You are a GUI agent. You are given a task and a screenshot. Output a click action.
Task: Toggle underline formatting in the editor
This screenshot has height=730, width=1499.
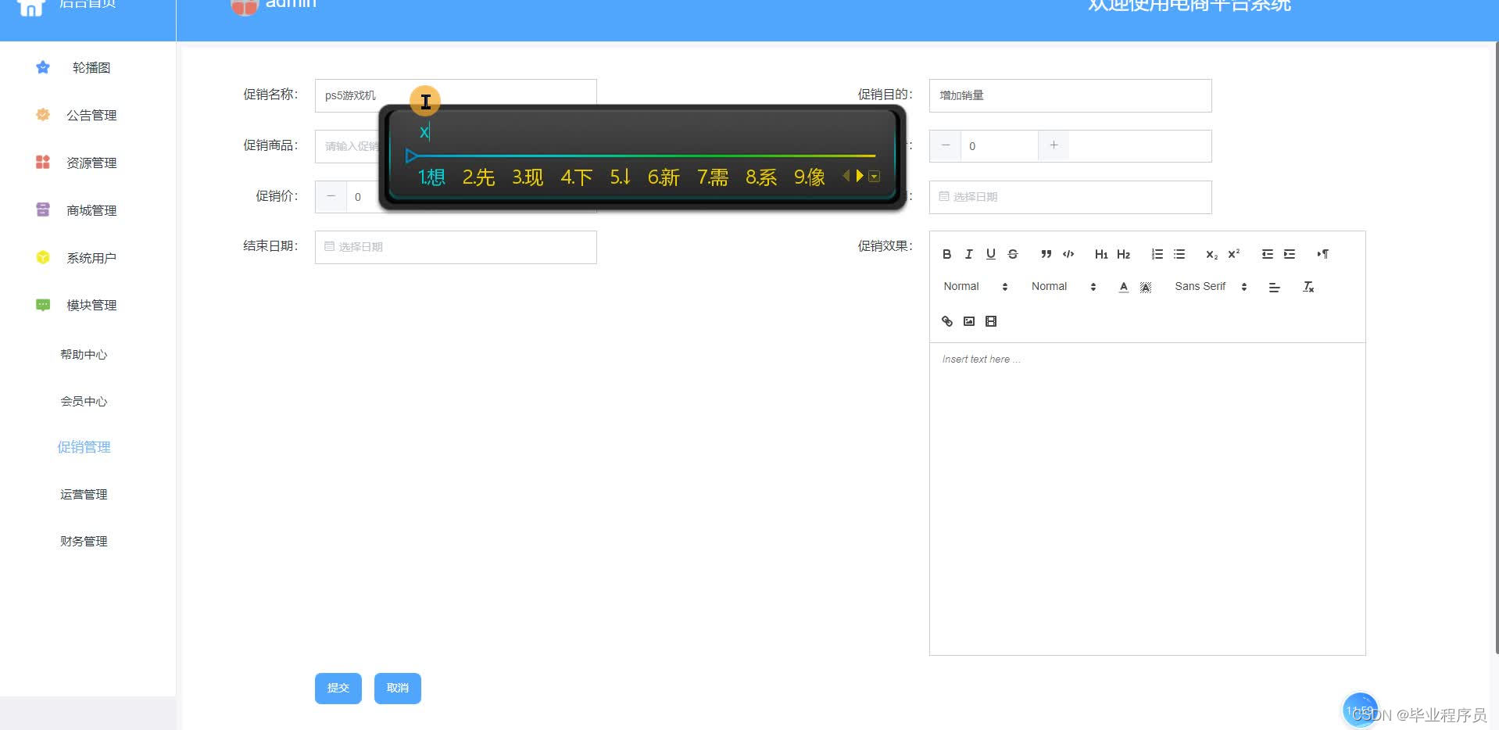pyautogui.click(x=990, y=254)
